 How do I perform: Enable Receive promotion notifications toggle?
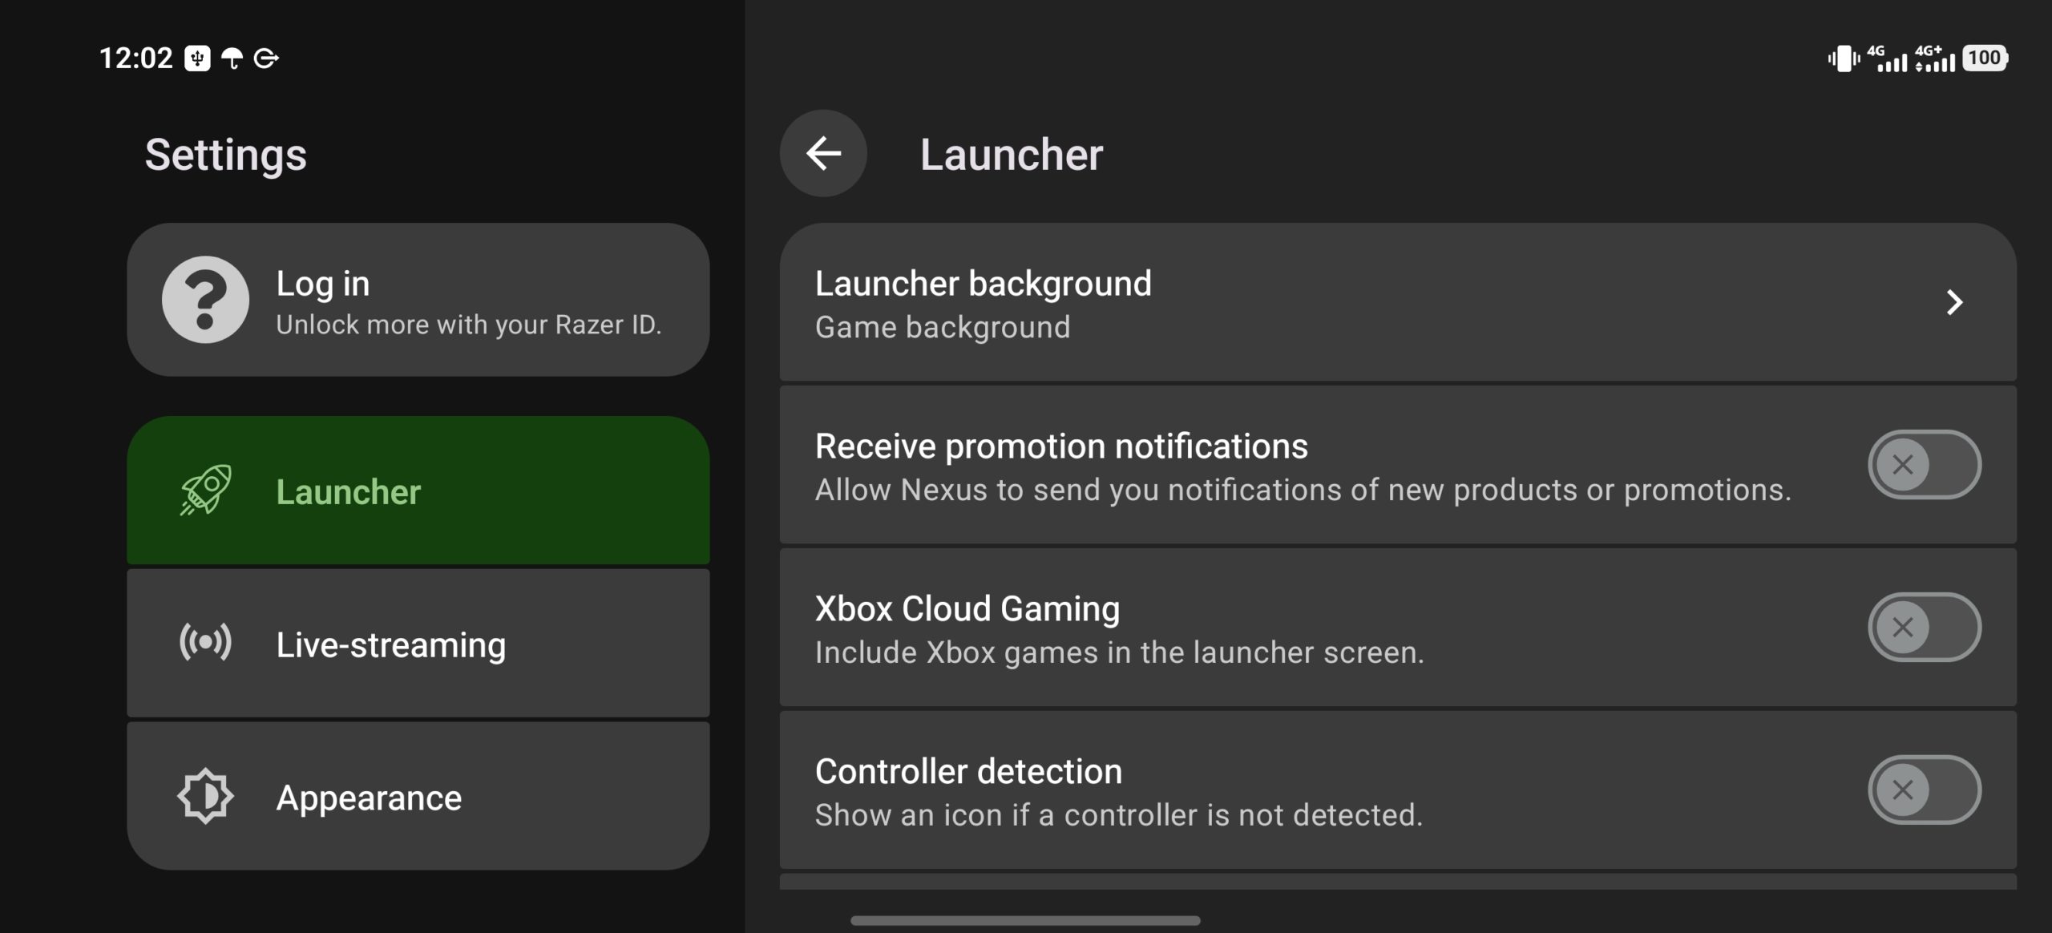[x=1925, y=465]
